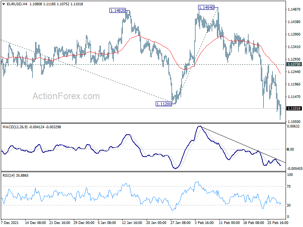This screenshot has width=303, height=227.
Task: Click the 1.11960 price axis value
Action: pyautogui.click(x=294, y=84)
